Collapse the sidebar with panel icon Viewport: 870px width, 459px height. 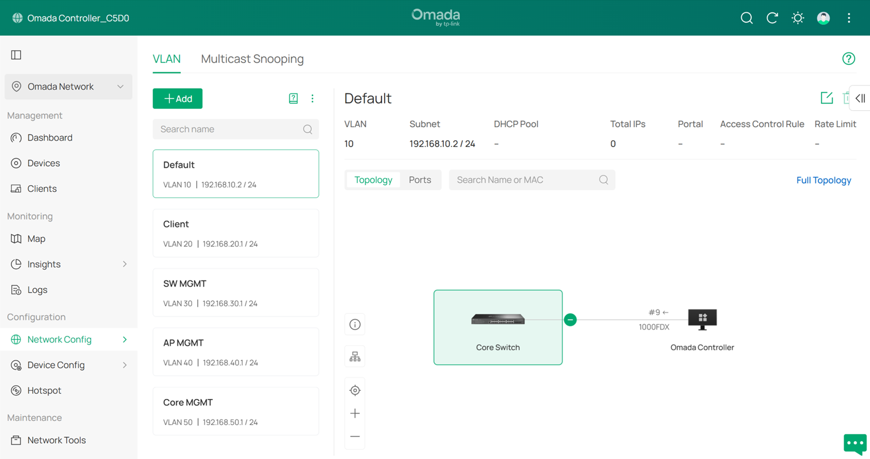[16, 55]
